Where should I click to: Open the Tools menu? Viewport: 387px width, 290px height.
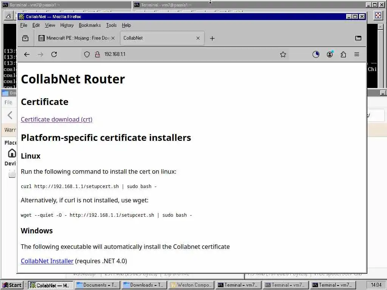point(111,25)
